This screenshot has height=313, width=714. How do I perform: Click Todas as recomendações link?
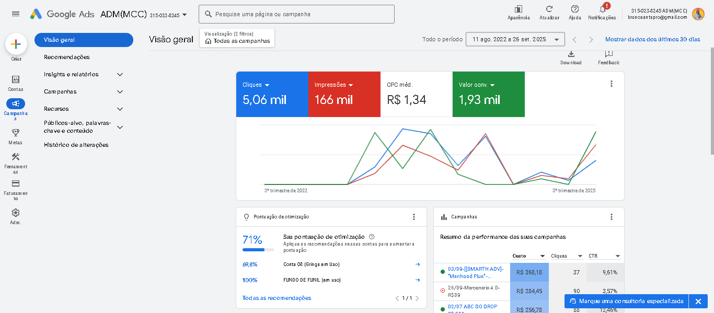tap(277, 298)
